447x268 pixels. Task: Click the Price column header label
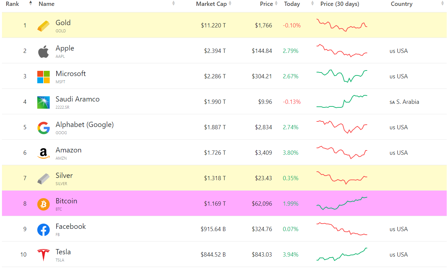pos(266,4)
